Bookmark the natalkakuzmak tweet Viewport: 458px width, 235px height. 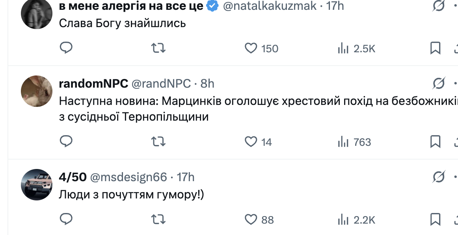[x=435, y=48]
